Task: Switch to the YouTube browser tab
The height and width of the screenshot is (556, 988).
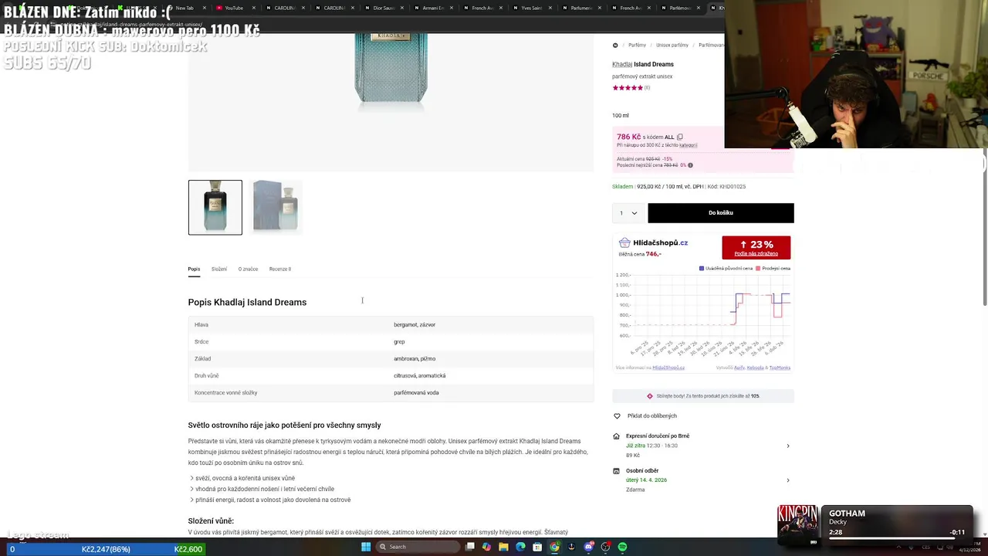Action: coord(235,8)
